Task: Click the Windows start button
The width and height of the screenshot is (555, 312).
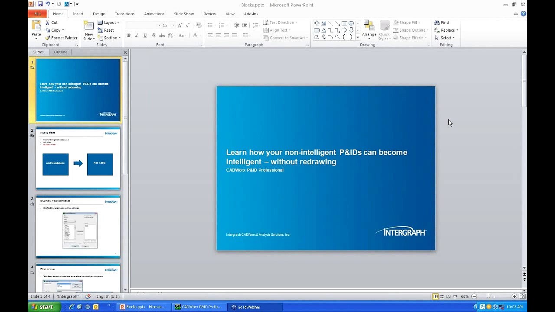Action: (43, 307)
